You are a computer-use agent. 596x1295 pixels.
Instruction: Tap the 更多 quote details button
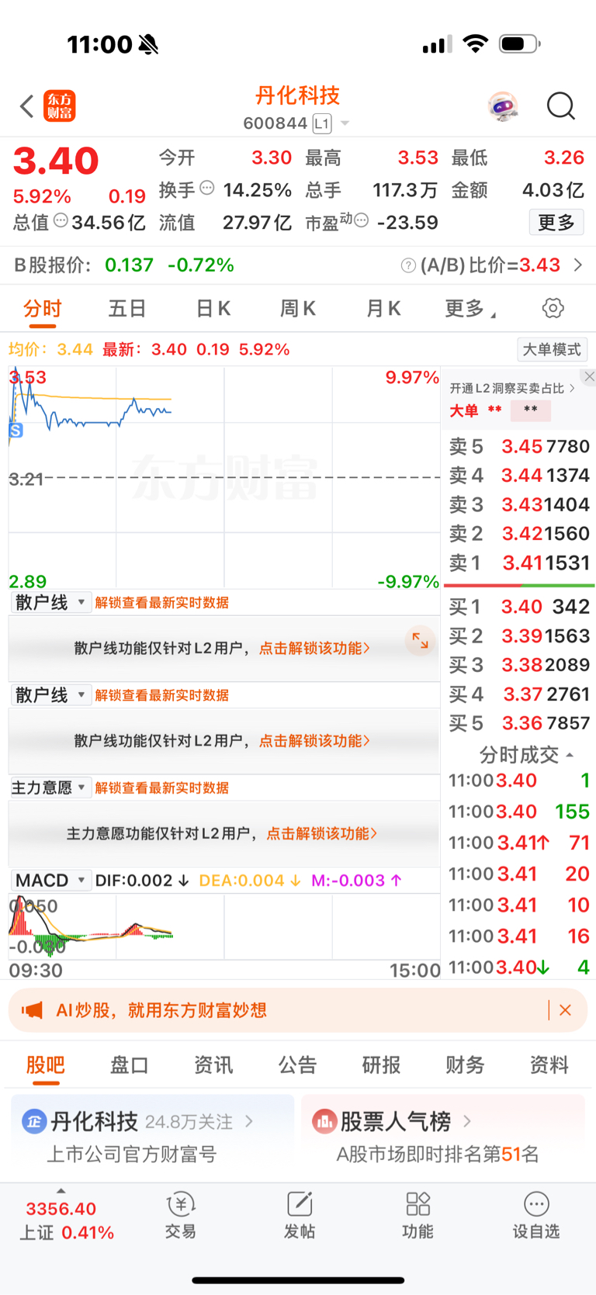click(x=556, y=223)
